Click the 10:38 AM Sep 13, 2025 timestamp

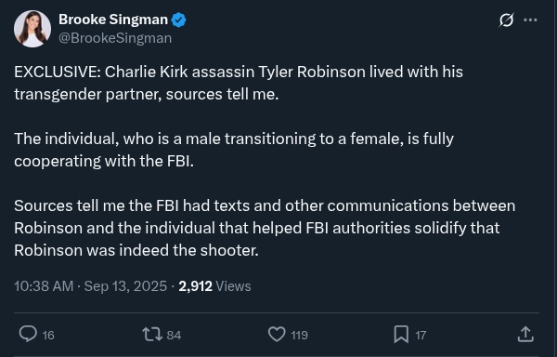pos(90,286)
